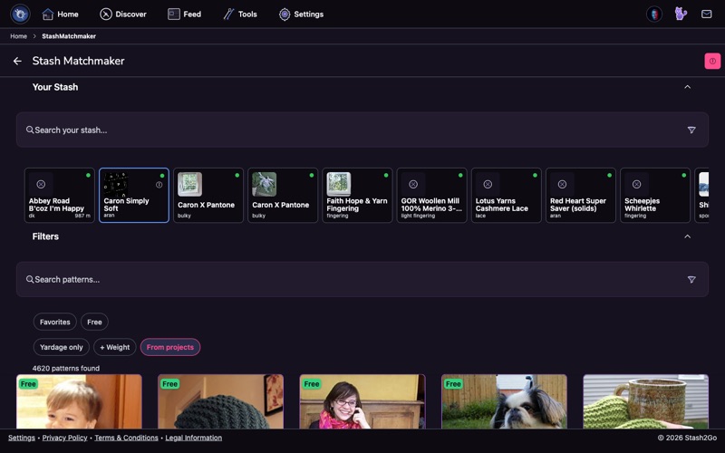Focus the Search patterns field
This screenshot has height=453, width=725.
(362, 279)
